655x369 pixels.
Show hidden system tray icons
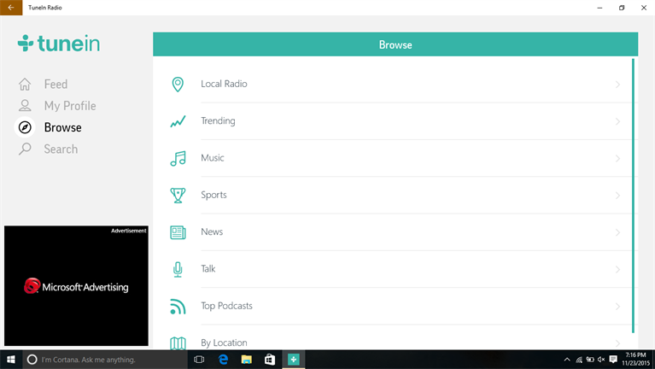567,360
